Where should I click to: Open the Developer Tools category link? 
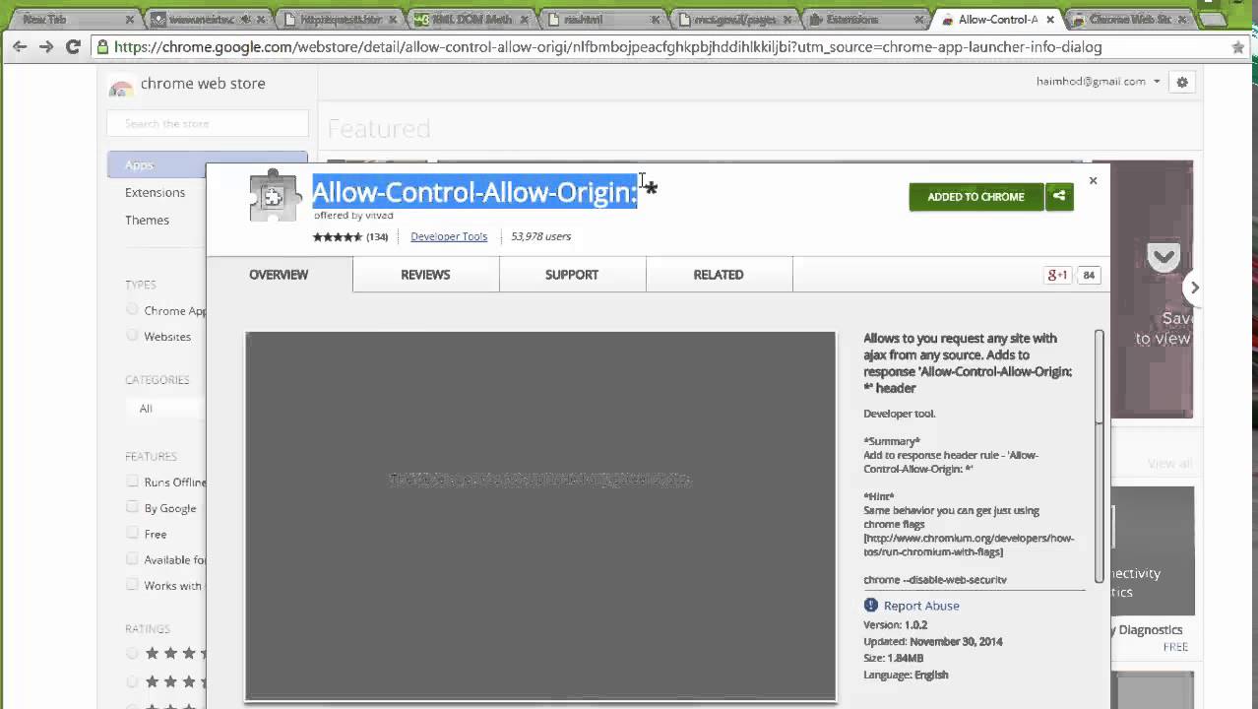click(x=449, y=236)
